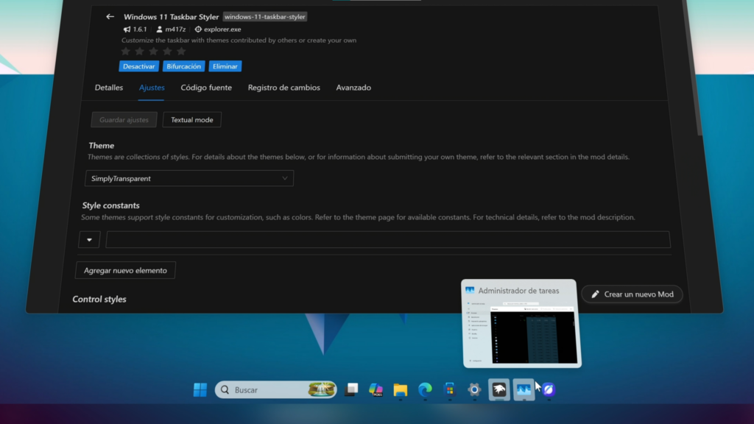Focus the style constants text field
This screenshot has width=754, height=424.
click(x=388, y=239)
